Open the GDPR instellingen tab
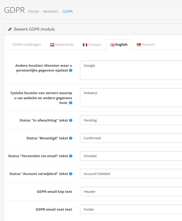182x221 pixels. pos(27,44)
